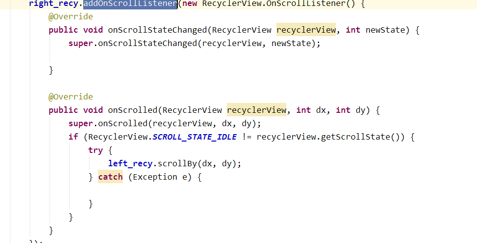The height and width of the screenshot is (243, 477).
Task: Click @Override annotation above onScrolled
Action: pyautogui.click(x=70, y=97)
